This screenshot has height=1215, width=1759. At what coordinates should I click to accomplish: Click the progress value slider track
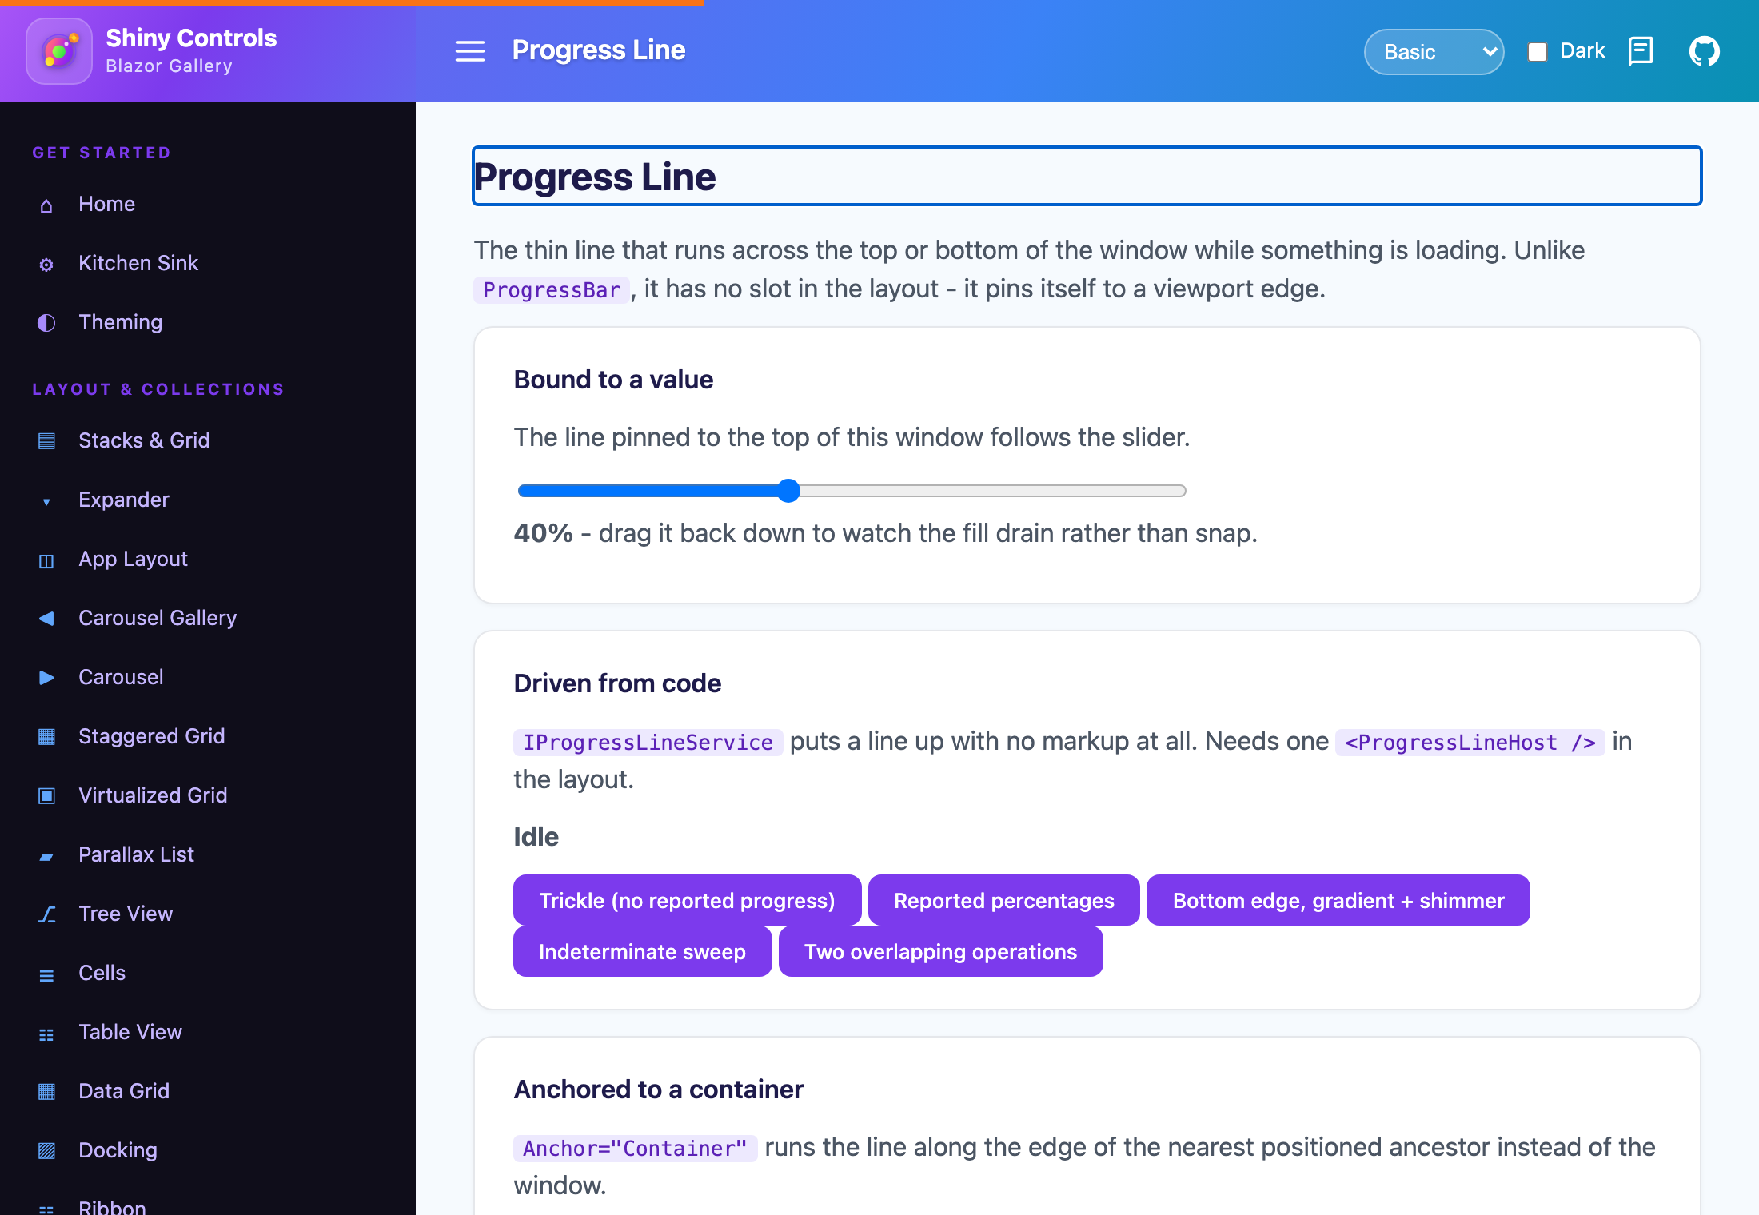pyautogui.click(x=852, y=491)
